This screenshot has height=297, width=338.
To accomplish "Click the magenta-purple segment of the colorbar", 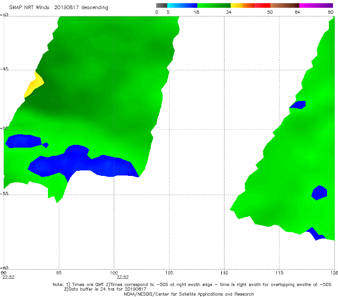I will (316, 5).
